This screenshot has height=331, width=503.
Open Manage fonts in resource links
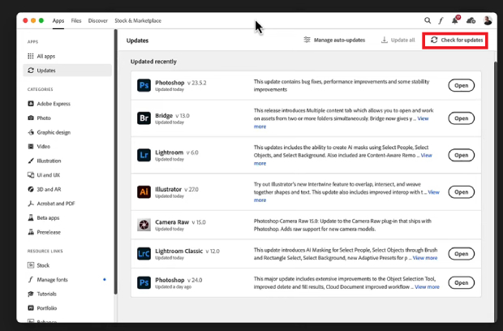coord(54,280)
